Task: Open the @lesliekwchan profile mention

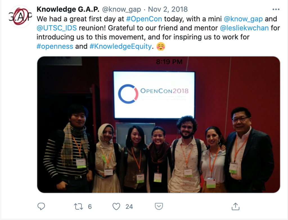Action: pos(244,28)
